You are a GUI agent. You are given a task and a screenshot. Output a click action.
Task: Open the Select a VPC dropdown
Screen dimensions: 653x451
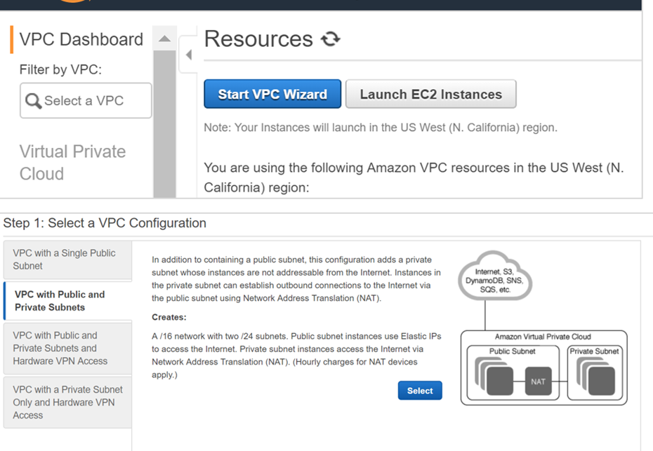(x=84, y=100)
